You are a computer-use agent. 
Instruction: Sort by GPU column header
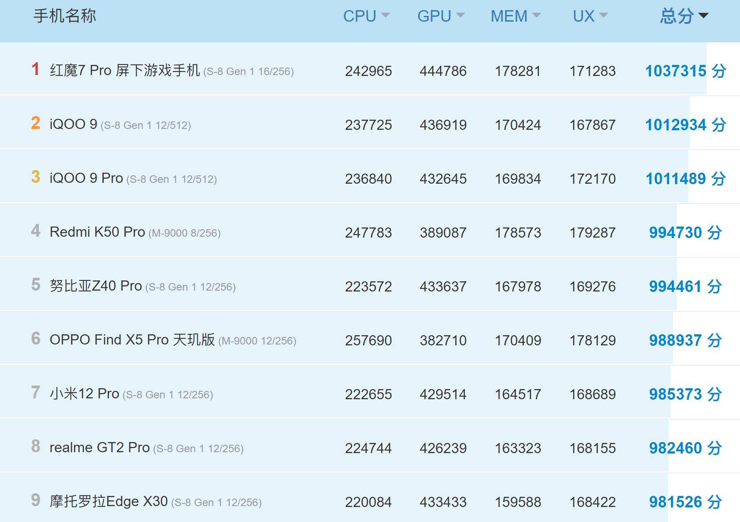441,16
